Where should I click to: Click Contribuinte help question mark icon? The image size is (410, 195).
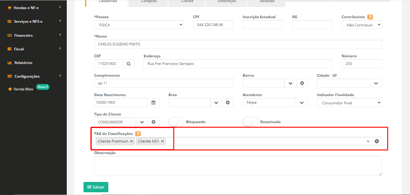tap(370, 17)
